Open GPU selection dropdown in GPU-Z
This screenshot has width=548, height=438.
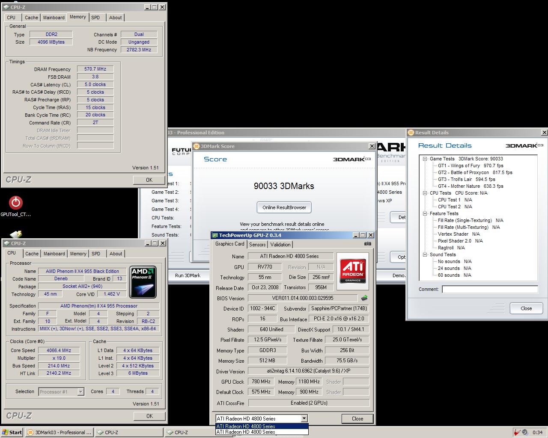304,419
